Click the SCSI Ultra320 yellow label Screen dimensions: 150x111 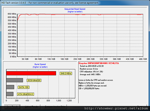34,80
